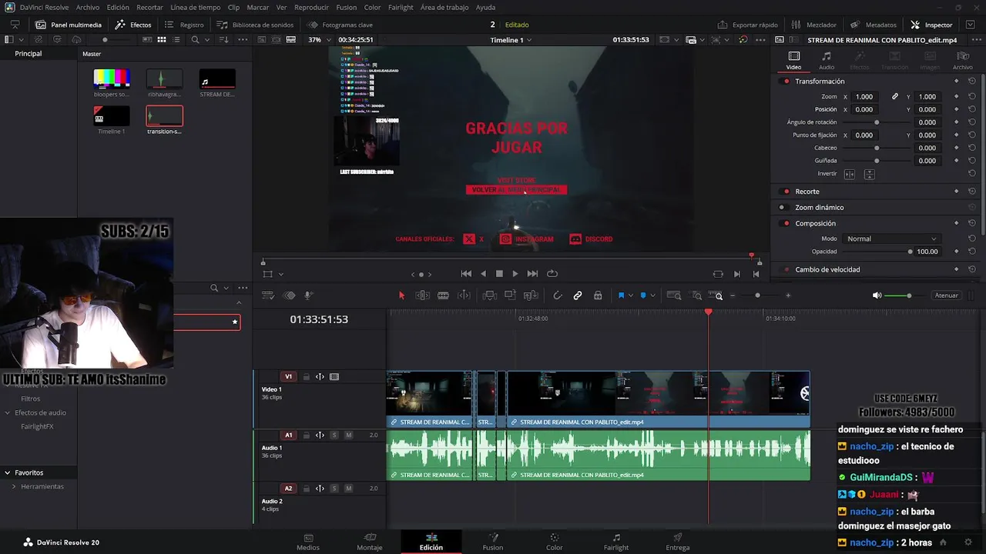
Task: Click speaker mute icon beside volume slider
Action: 877,295
